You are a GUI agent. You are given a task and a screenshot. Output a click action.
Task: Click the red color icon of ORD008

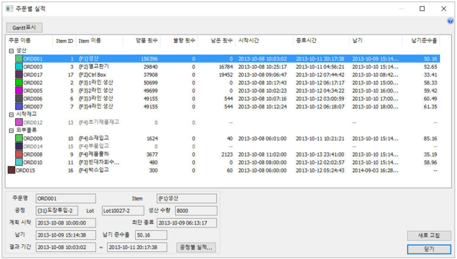(x=19, y=154)
